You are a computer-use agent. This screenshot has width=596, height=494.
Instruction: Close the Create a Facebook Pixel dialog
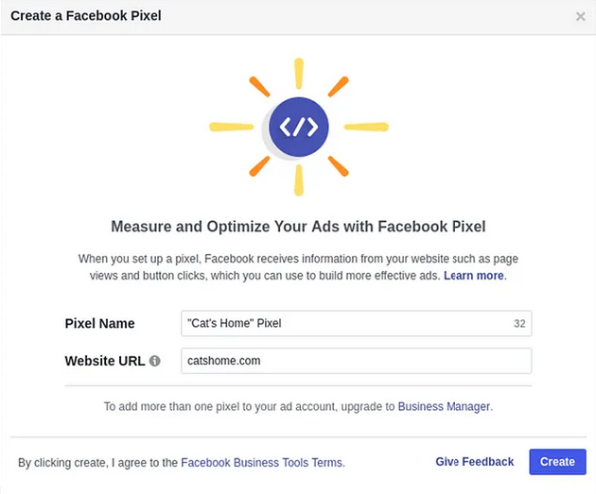pyautogui.click(x=580, y=16)
